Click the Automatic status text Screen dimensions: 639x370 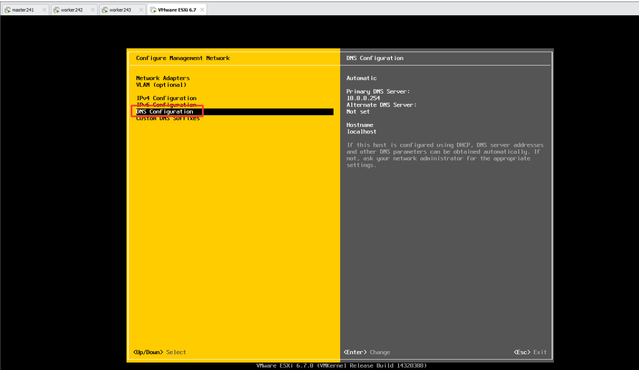click(361, 78)
